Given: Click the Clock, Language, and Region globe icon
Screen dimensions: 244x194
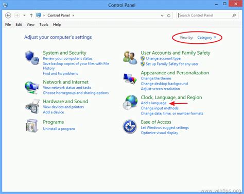Looking at the screenshot, I should tap(130, 103).
